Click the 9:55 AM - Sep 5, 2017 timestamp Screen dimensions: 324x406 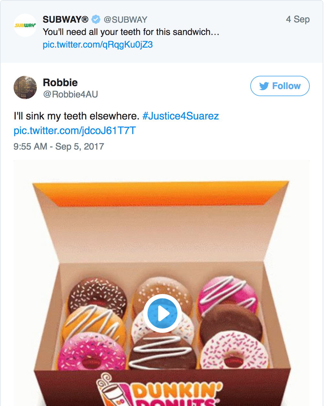59,146
